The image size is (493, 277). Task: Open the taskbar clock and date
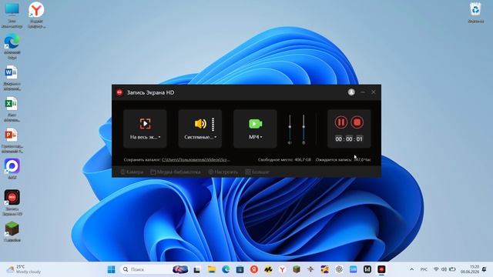(470, 269)
